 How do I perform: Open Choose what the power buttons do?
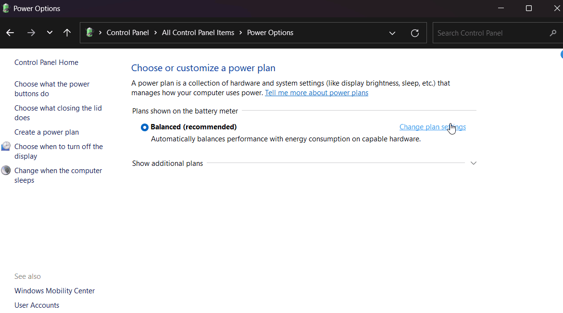[52, 88]
